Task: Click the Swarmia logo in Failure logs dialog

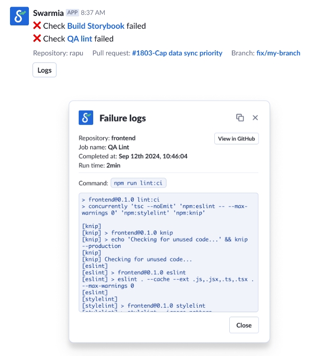Action: click(x=86, y=118)
